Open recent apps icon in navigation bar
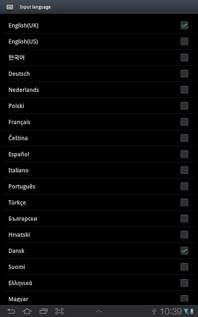 point(44,311)
